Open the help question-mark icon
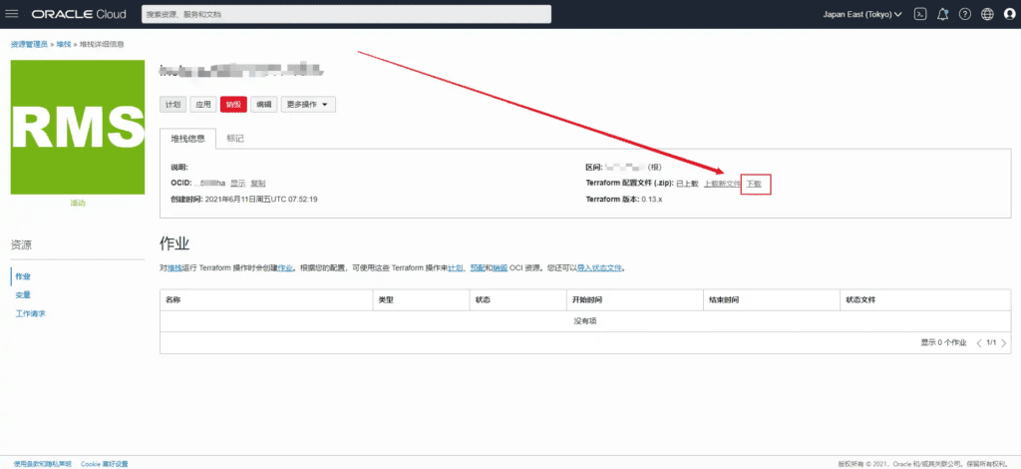The image size is (1021, 469). coord(965,14)
